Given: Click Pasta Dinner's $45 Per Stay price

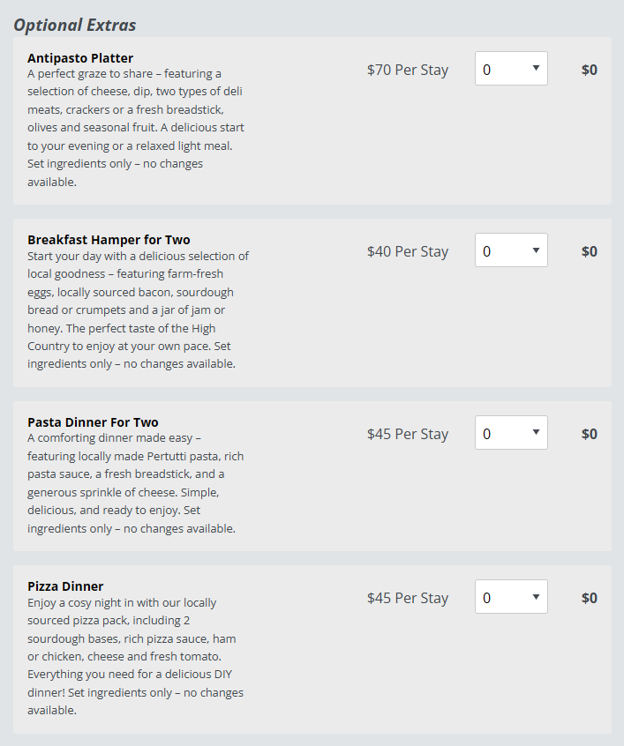Looking at the screenshot, I should (x=408, y=434).
